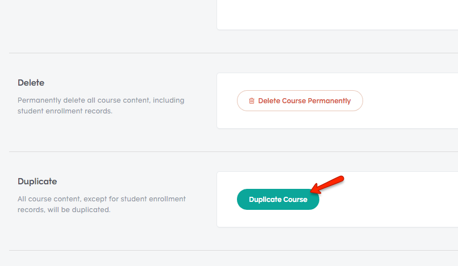
Task: Click the 'Permanently delete all course content' text line
Action: click(x=101, y=100)
